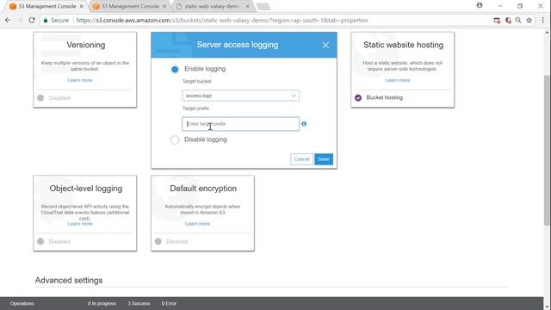Open the Static website hosting card
This screenshot has width=551, height=310.
point(403,70)
